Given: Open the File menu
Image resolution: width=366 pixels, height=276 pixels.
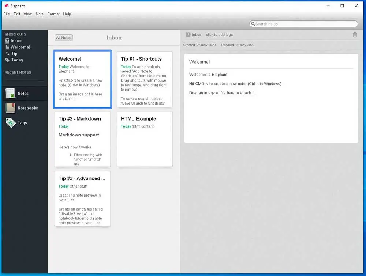Looking at the screenshot, I should 7,14.
